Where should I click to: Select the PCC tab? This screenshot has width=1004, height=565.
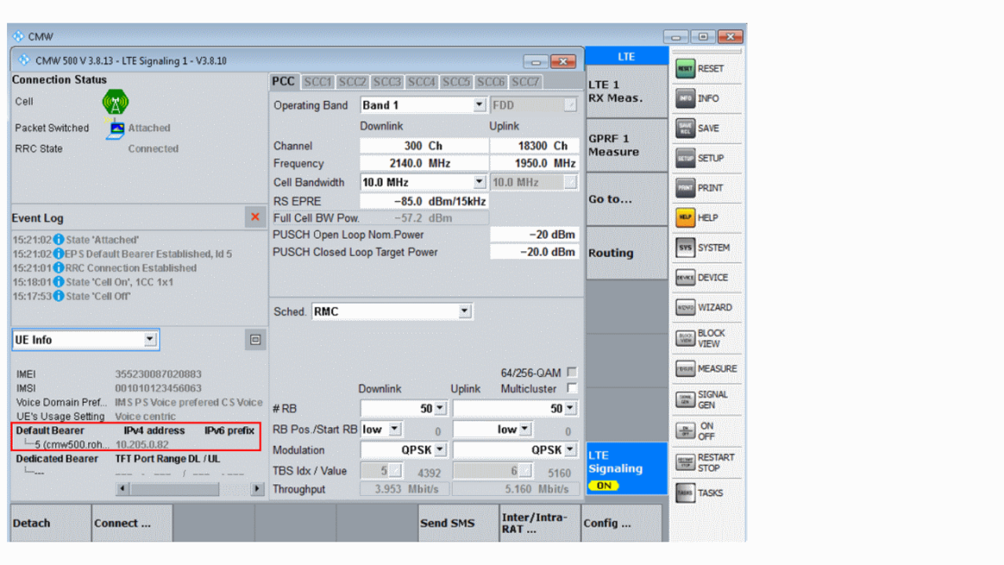pos(283,82)
